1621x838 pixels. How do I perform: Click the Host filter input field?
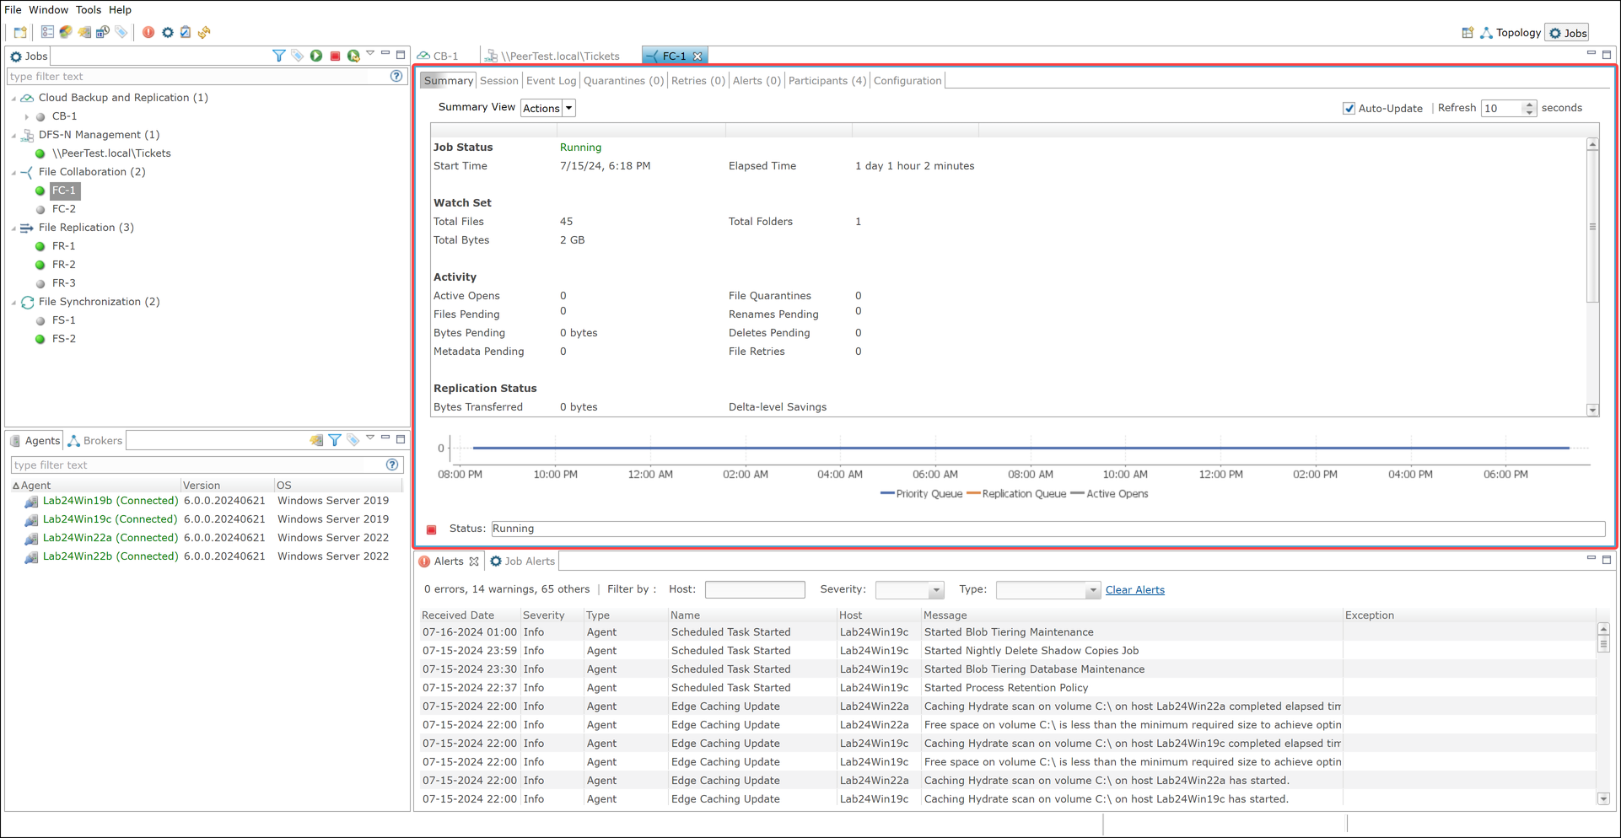pos(755,589)
